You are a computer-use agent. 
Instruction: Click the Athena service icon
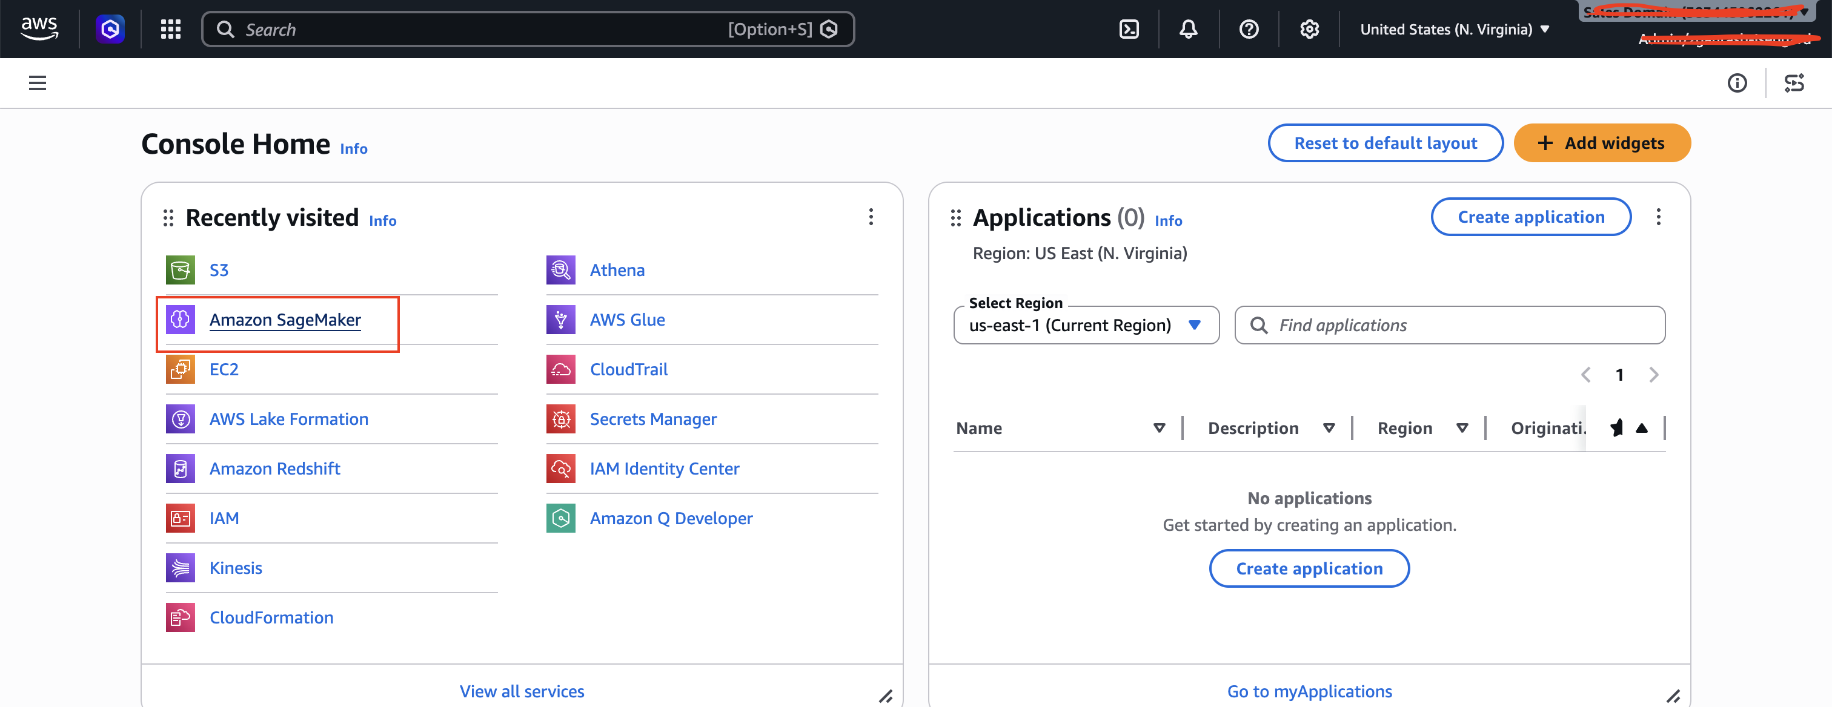[561, 270]
